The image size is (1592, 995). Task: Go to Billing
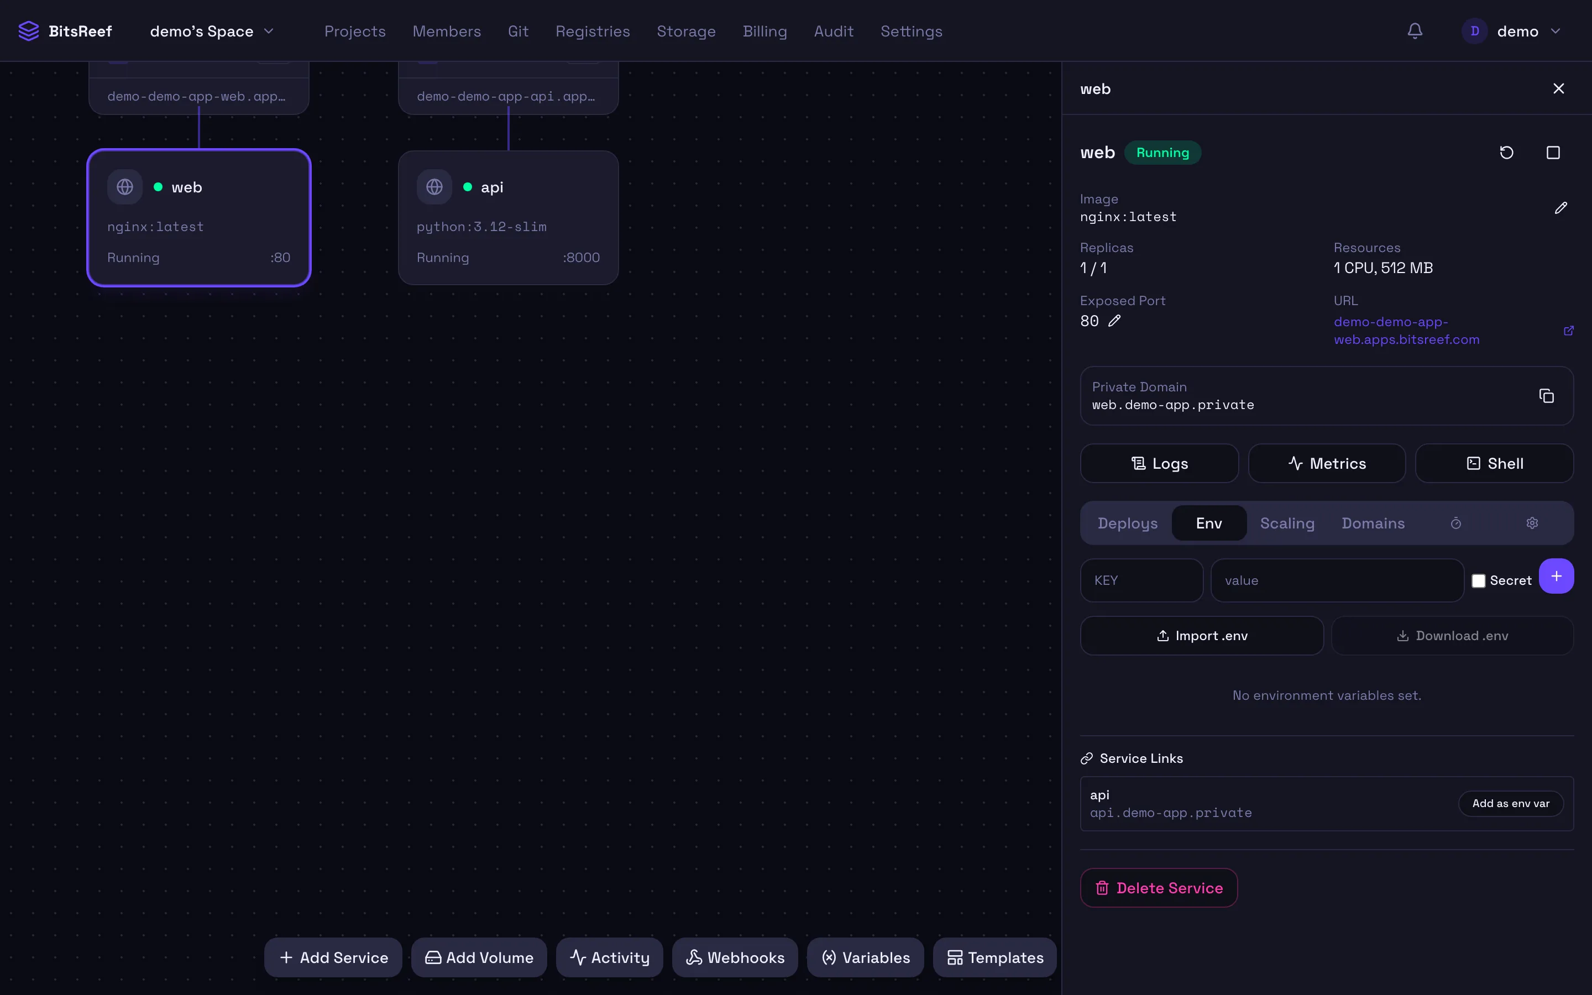point(764,31)
